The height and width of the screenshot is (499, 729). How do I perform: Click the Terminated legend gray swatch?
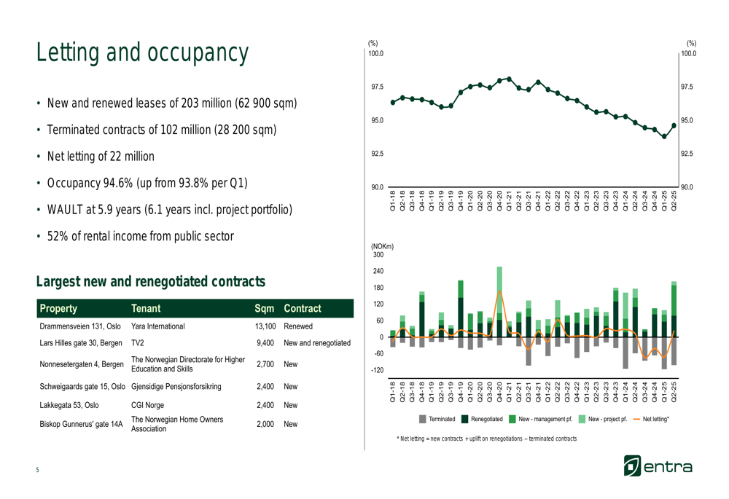[x=424, y=419]
